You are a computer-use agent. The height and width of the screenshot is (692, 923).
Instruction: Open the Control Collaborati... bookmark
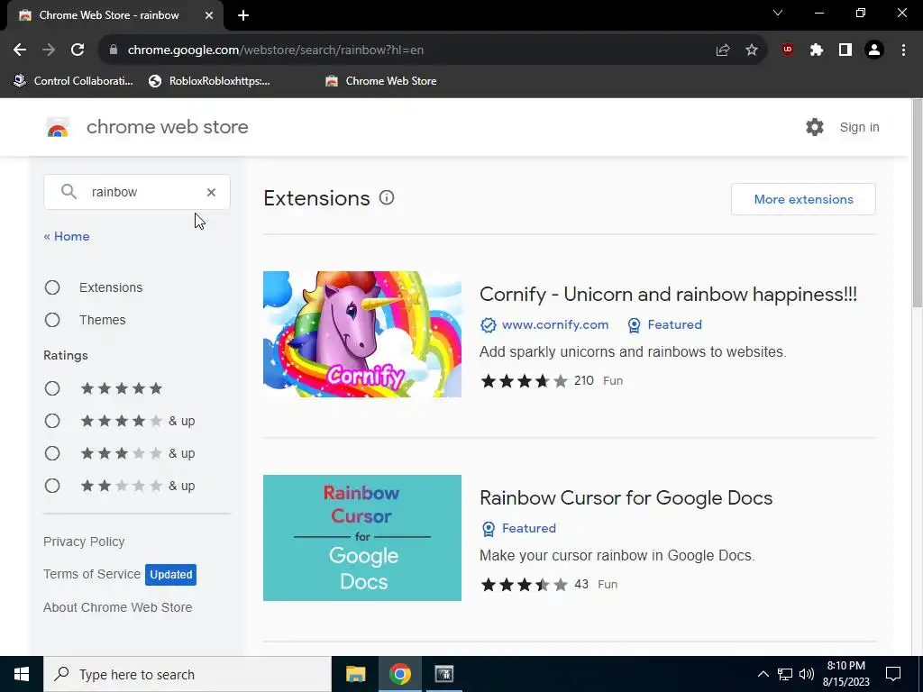74,81
